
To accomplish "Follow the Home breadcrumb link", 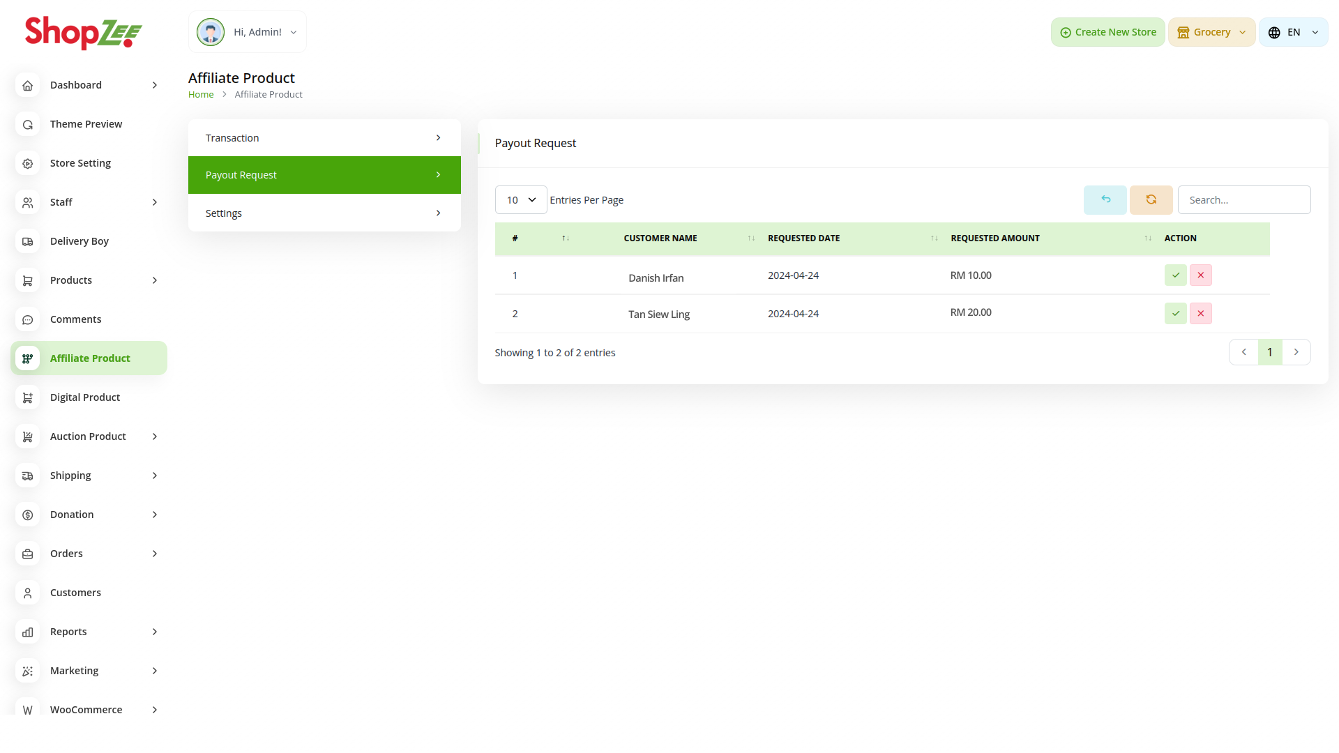I will tap(201, 94).
